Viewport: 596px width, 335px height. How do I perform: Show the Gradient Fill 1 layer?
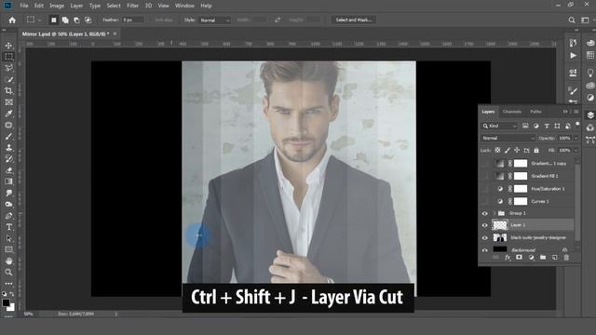484,176
